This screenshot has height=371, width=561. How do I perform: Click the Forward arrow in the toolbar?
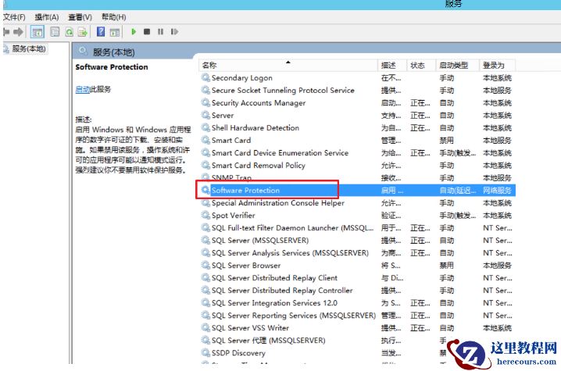tap(18, 32)
